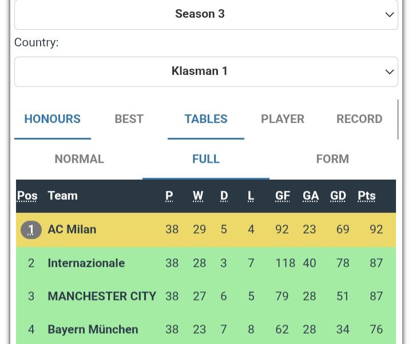Viewport: 412px width, 344px height.
Task: Open the AC Milan team link
Action: click(x=72, y=230)
